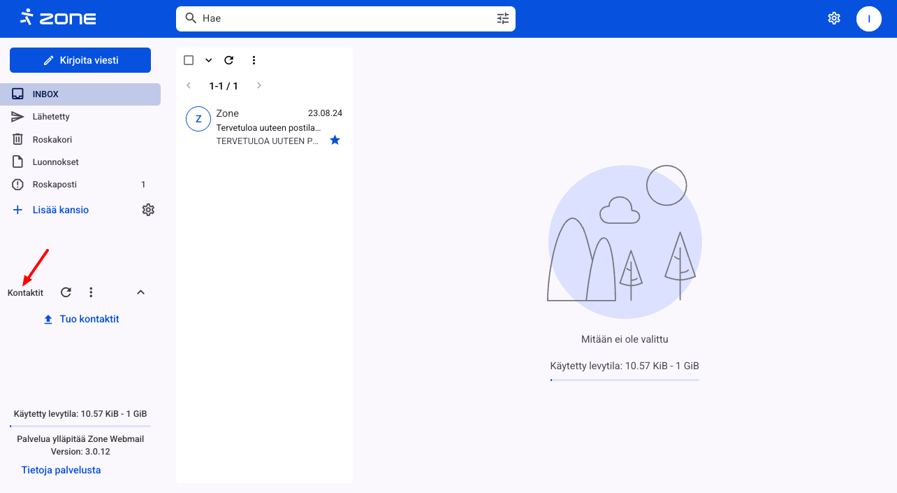The image size is (897, 493).
Task: Open folder settings gear beside Lisää kansio
Action: [148, 210]
